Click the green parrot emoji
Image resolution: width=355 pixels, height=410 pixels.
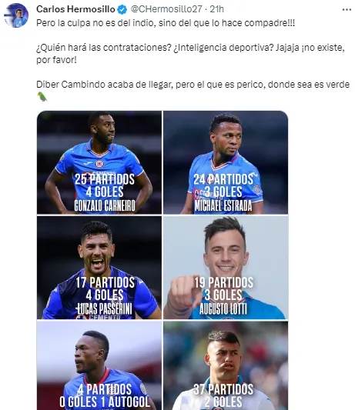42,97
